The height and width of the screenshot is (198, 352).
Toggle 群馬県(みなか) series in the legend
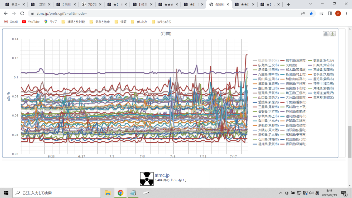[x=321, y=60]
